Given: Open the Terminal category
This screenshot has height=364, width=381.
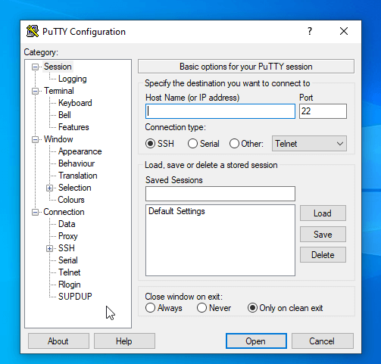Looking at the screenshot, I should click(x=59, y=91).
